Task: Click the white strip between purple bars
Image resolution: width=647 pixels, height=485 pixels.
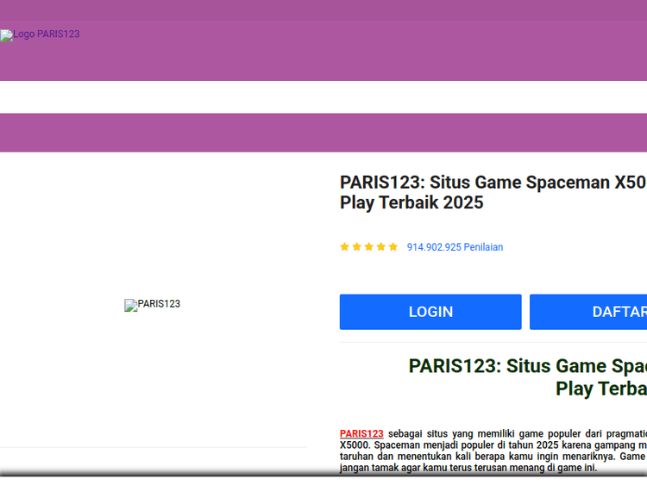Action: (323, 97)
